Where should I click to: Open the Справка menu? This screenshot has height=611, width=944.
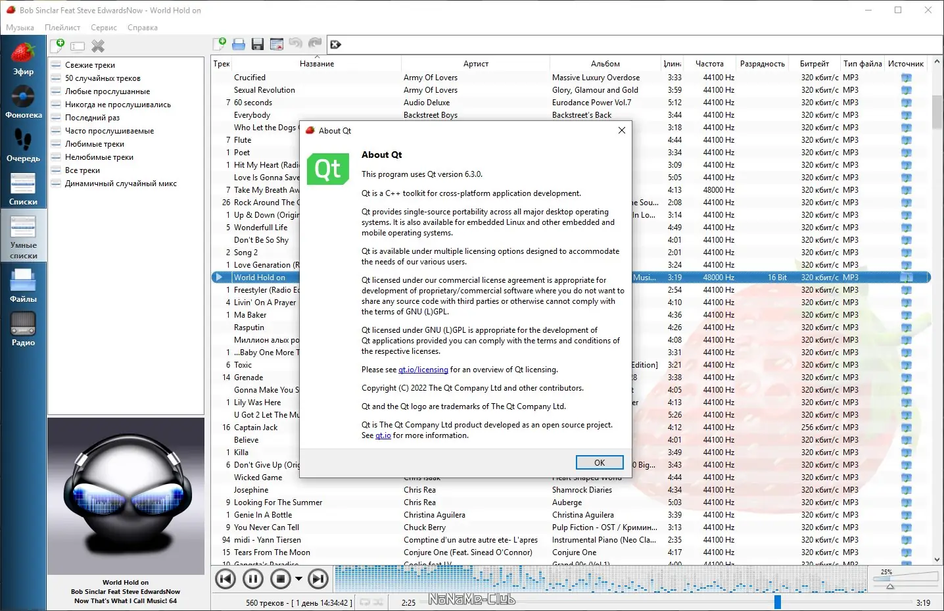pos(143,28)
